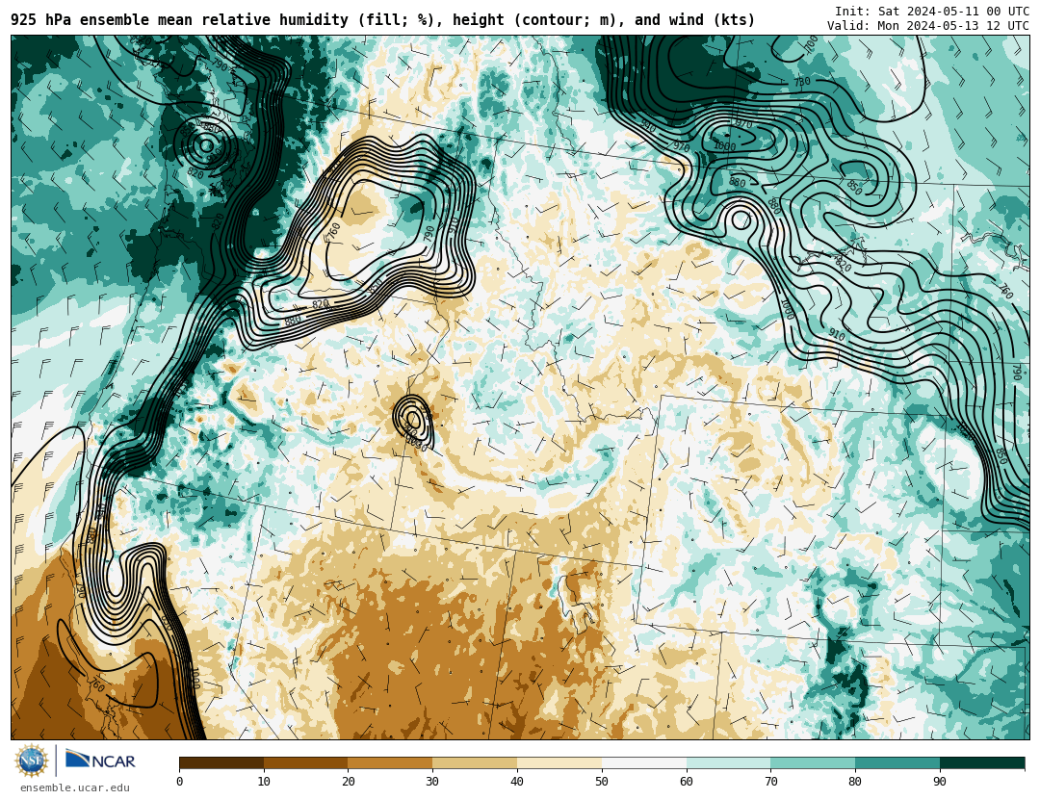Viewport: 1040px width, 800px height.
Task: Click the NSF logo emblem
Action: pos(32,761)
